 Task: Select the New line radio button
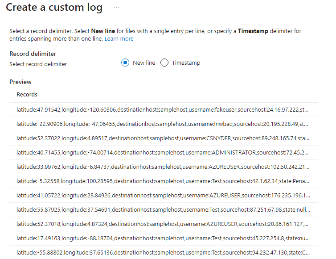tap(125, 63)
